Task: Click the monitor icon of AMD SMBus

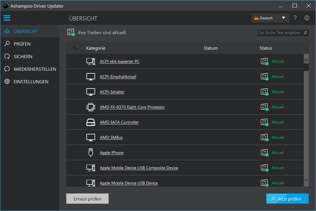Action: [91, 137]
